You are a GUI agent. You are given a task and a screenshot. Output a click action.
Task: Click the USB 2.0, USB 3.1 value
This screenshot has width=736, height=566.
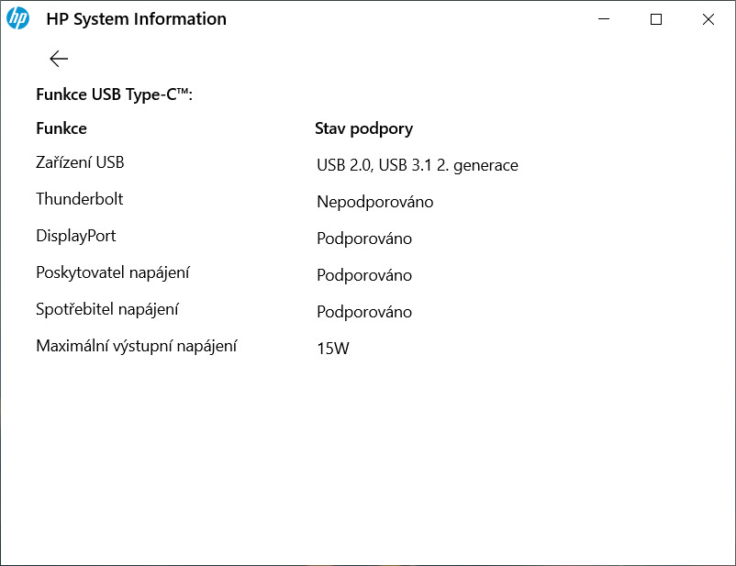coord(418,165)
